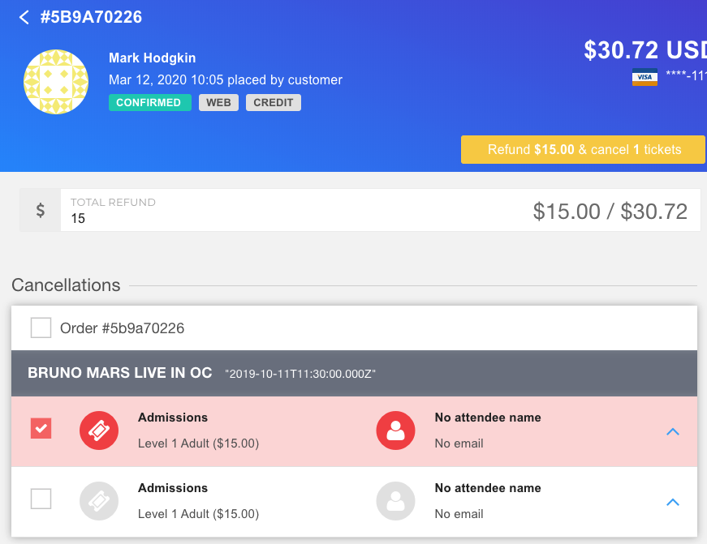Click the red ticket icon in selected row
Screen dimensions: 707x544
[x=99, y=430]
